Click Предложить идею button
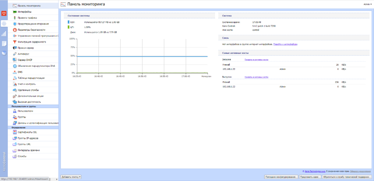This screenshot has height=181, width=374. pyautogui.click(x=310, y=177)
